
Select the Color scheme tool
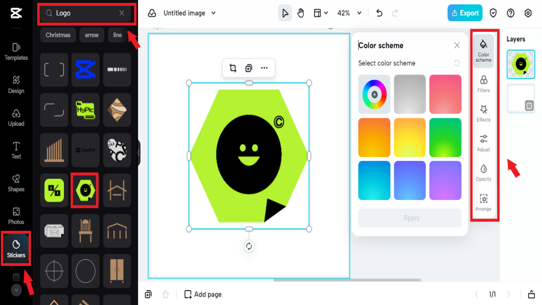coord(483,51)
